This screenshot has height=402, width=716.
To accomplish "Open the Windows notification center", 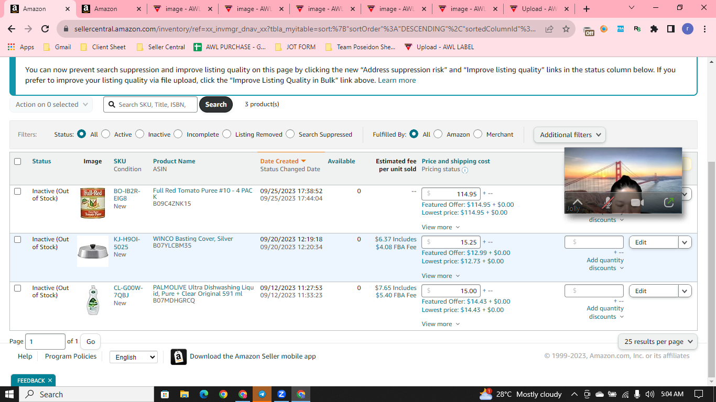I will pyautogui.click(x=698, y=394).
